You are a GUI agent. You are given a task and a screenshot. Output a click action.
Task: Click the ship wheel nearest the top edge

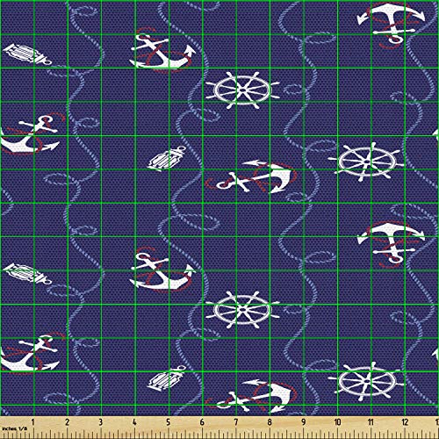pos(242,90)
